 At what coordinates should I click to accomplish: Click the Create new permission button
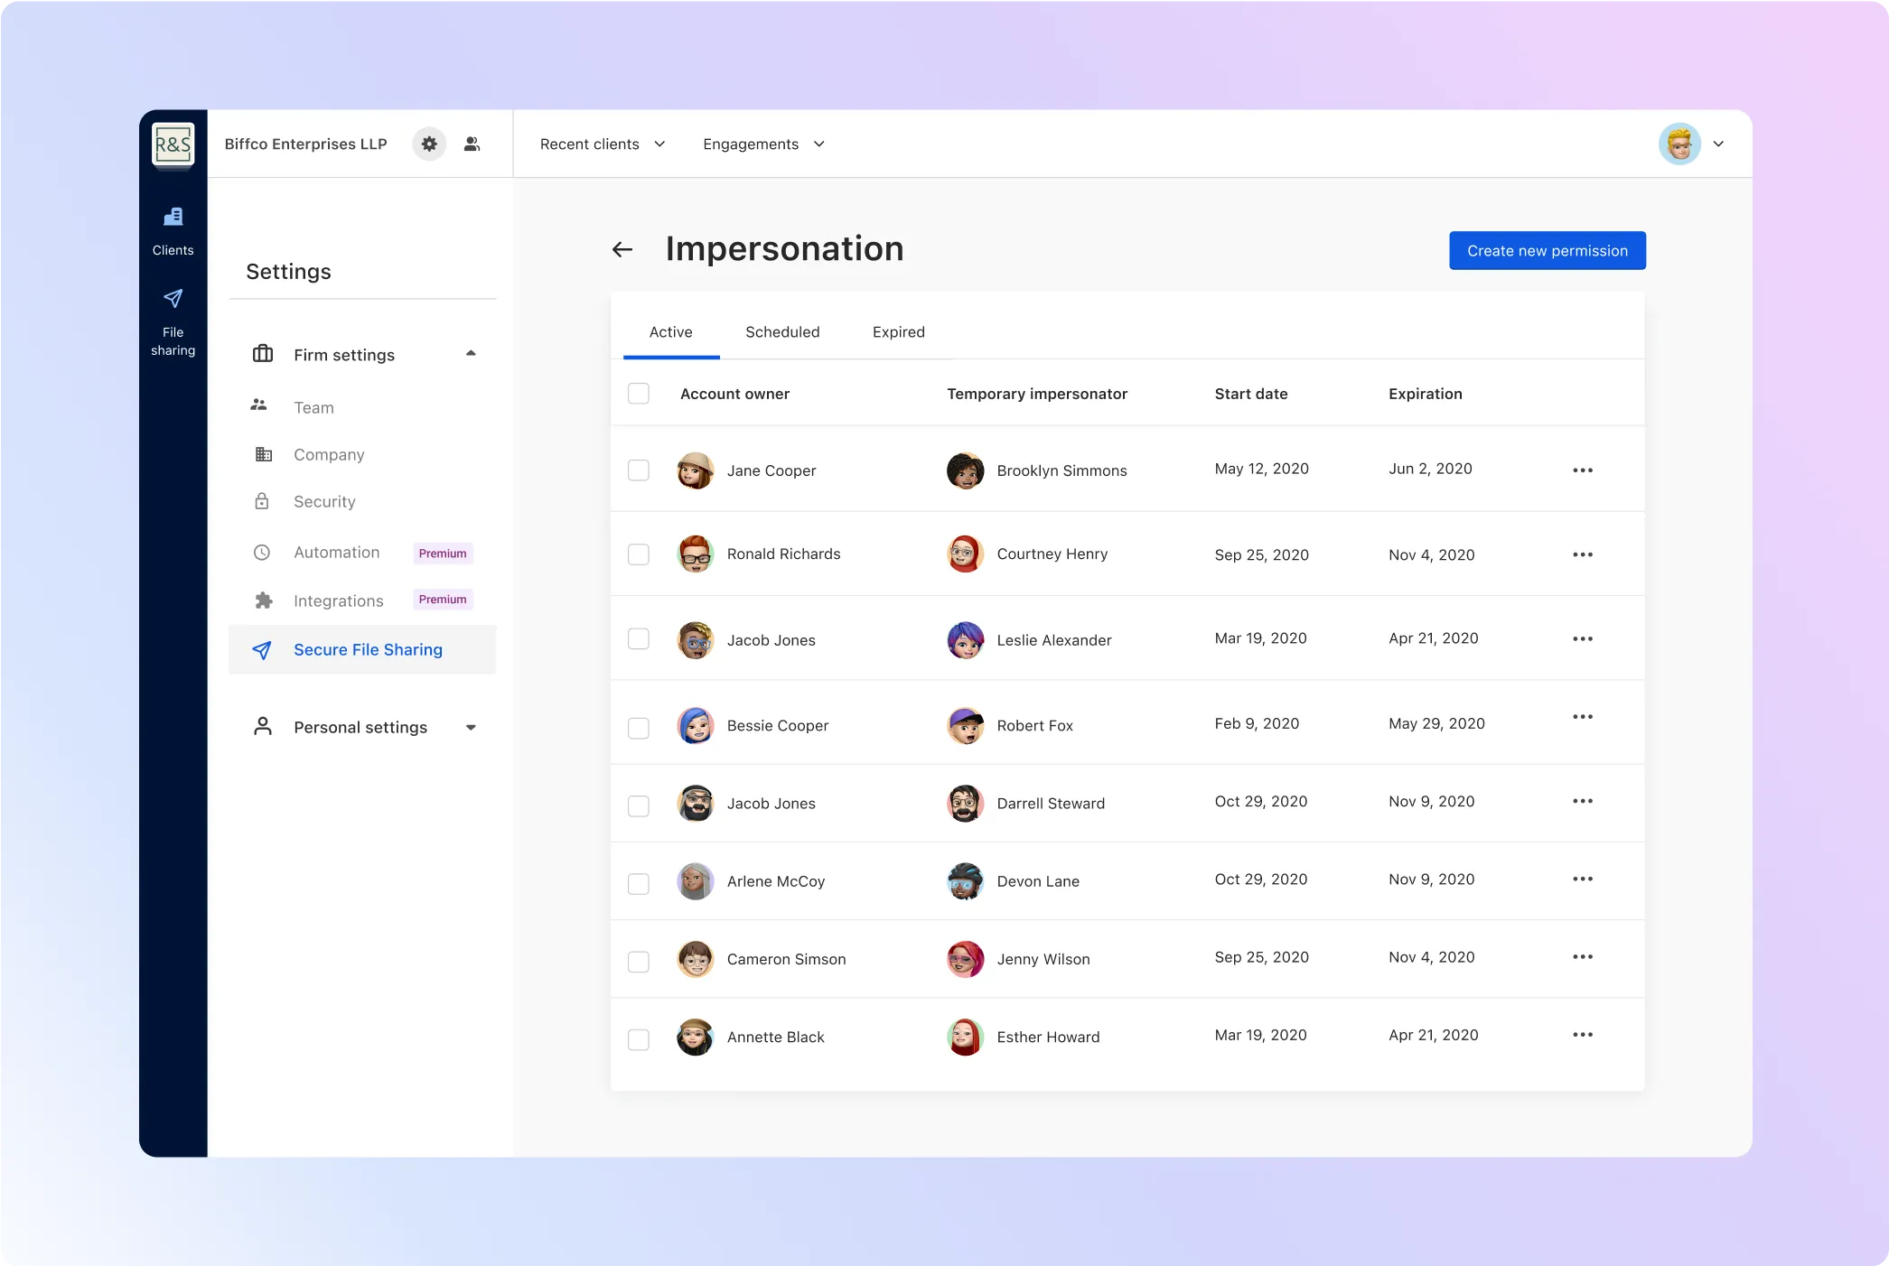pyautogui.click(x=1548, y=250)
